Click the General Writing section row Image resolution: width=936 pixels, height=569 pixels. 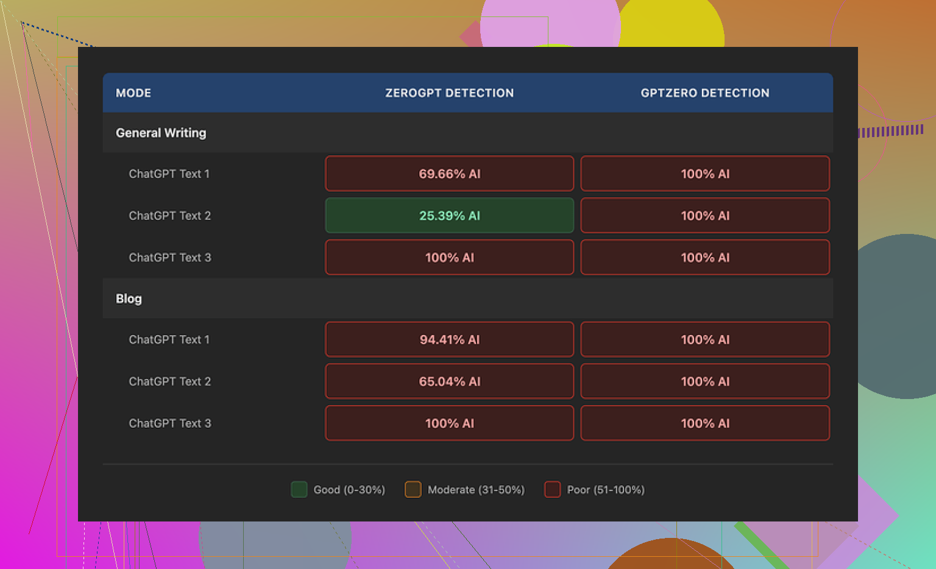pyautogui.click(x=161, y=133)
